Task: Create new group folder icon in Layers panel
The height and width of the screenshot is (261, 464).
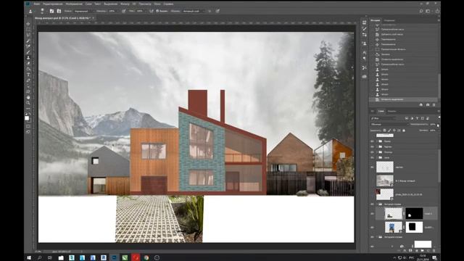Action: pos(422,250)
